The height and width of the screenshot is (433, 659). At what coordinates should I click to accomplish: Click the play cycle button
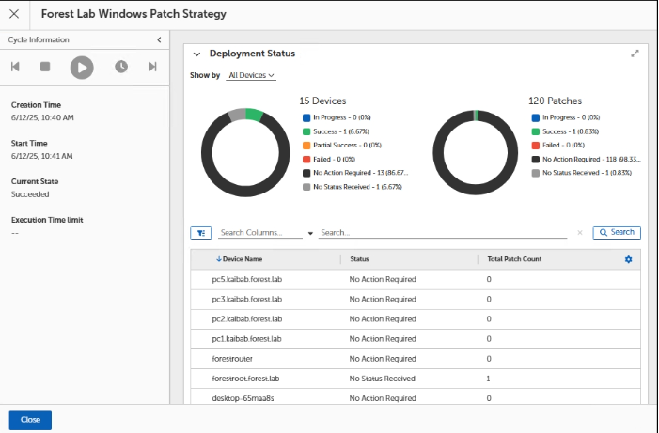click(x=83, y=67)
